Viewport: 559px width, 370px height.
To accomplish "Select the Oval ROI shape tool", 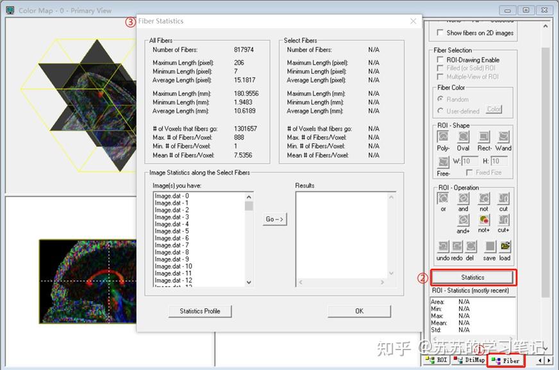I will [x=463, y=137].
